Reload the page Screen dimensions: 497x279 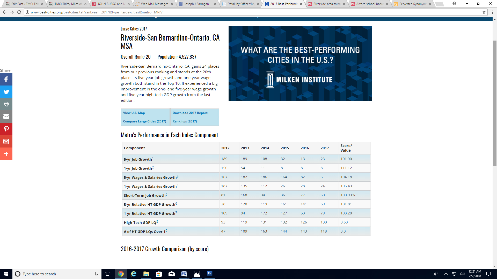[x=19, y=12]
